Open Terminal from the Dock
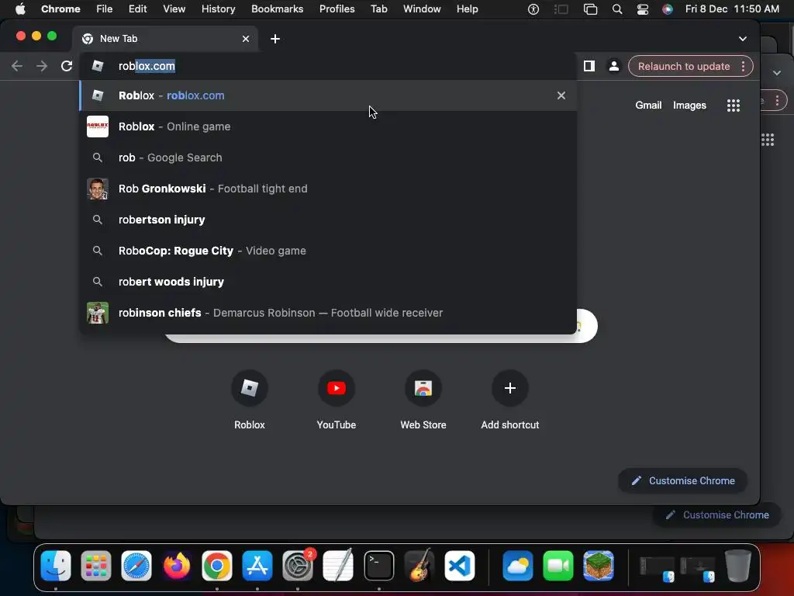This screenshot has width=794, height=596. [378, 566]
